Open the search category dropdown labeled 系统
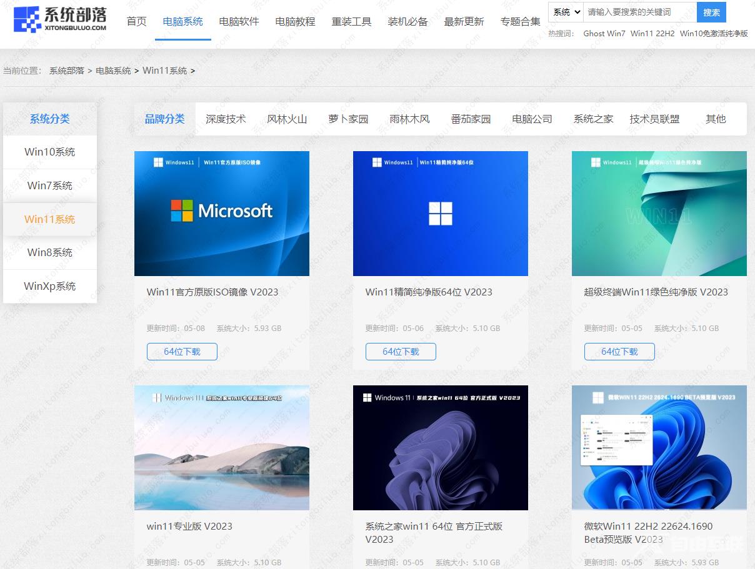Screen dimensions: 755x569 point(564,12)
